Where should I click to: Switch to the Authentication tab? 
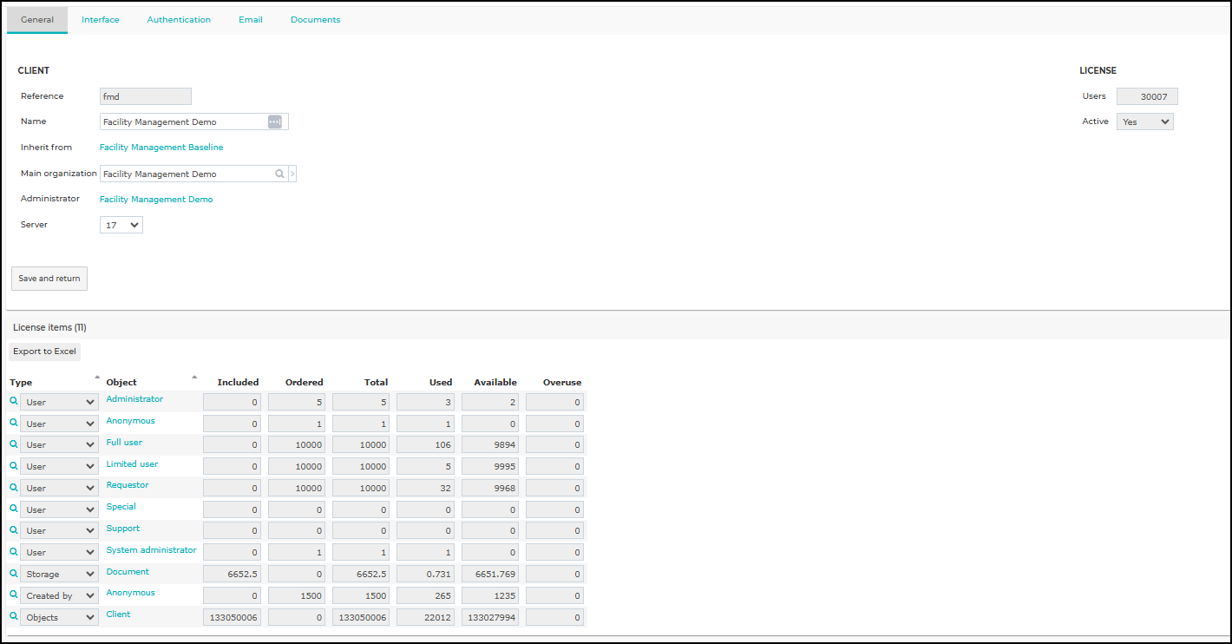179,19
